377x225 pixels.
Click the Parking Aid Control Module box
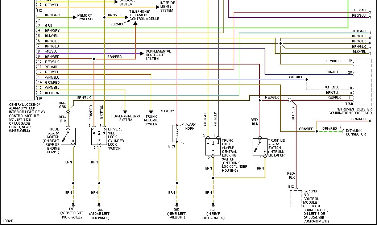coord(296,198)
